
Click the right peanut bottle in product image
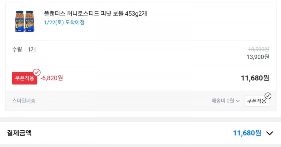(30, 21)
